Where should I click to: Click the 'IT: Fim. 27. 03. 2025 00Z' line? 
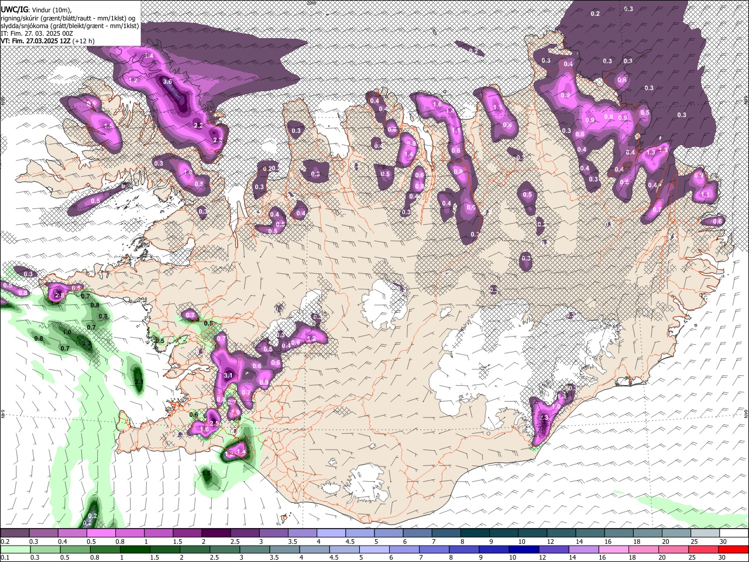[x=37, y=33]
